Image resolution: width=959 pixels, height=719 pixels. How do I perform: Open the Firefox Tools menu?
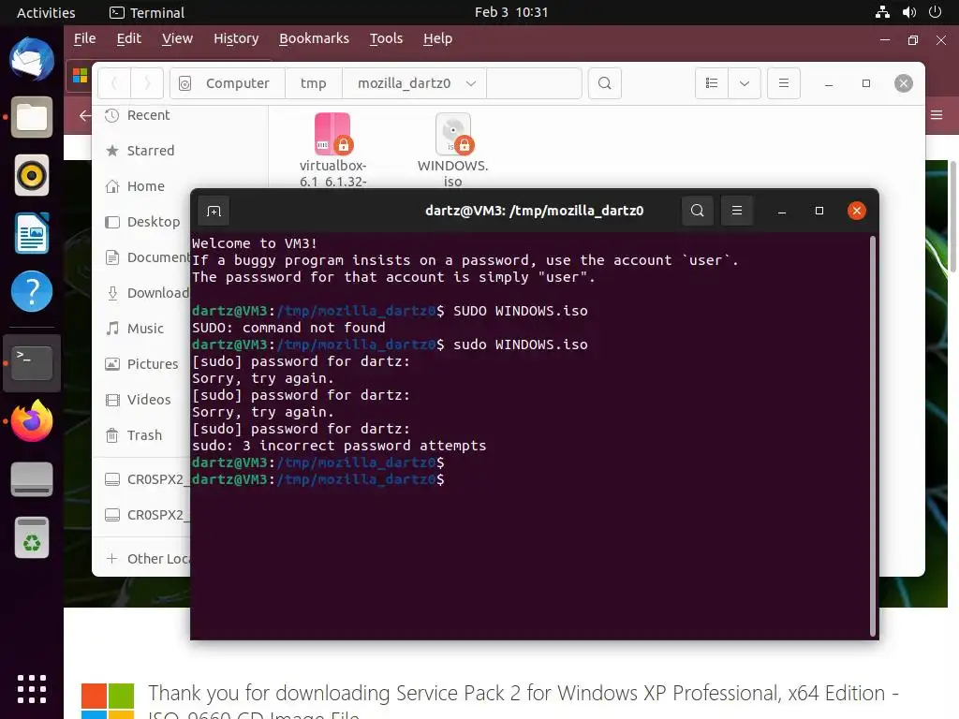(386, 38)
